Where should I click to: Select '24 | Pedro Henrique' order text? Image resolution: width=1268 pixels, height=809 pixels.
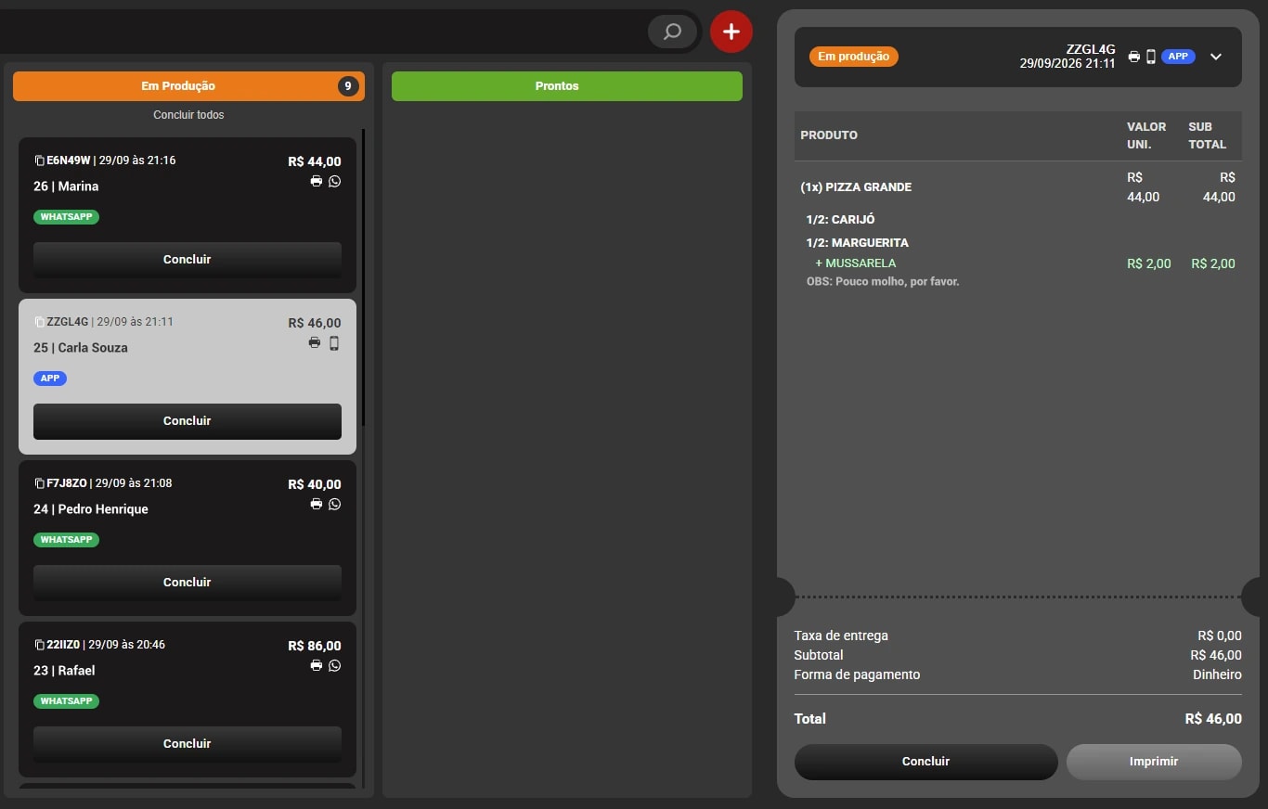tap(91, 509)
